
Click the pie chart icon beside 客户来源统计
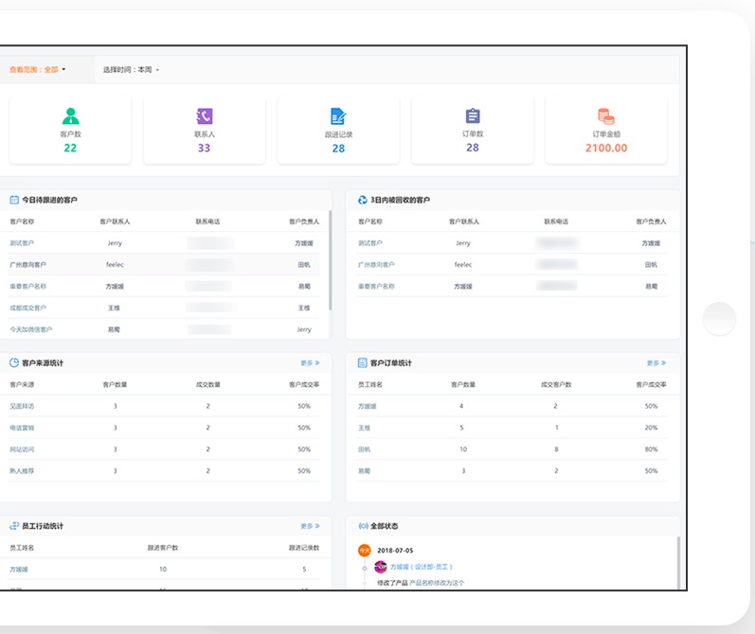tap(14, 362)
